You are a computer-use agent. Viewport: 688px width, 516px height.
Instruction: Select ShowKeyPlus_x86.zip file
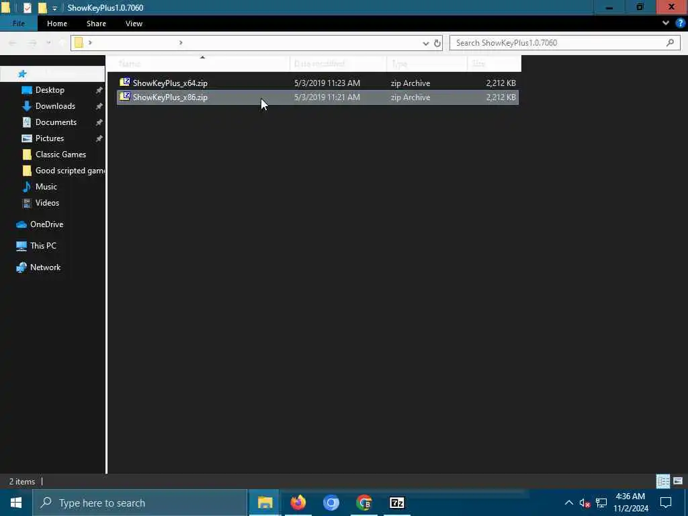318,97
